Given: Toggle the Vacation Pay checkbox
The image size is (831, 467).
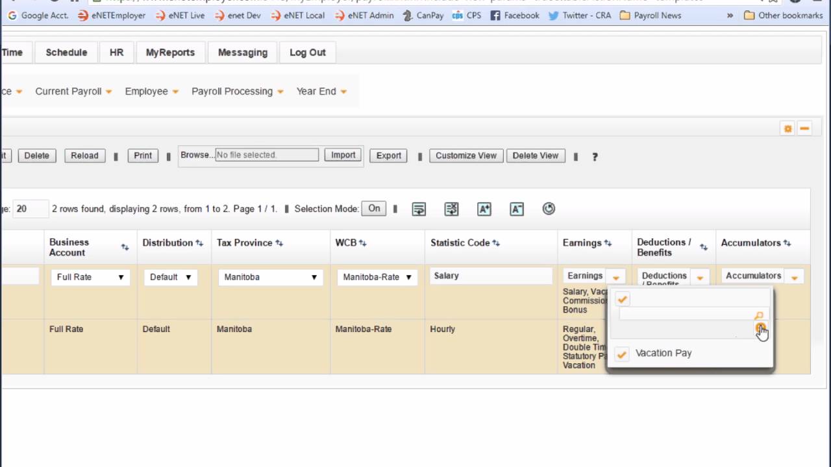Looking at the screenshot, I should click(x=622, y=353).
